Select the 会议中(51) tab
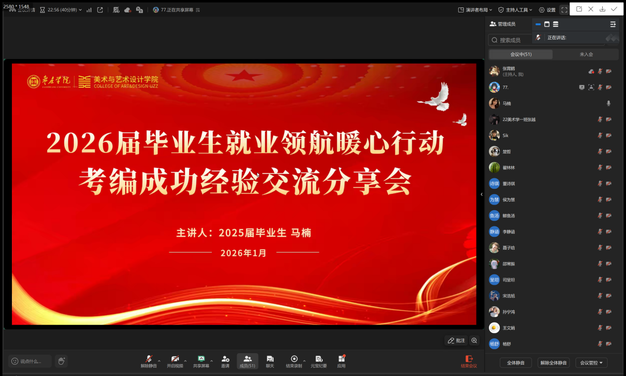The image size is (626, 376). 521,54
